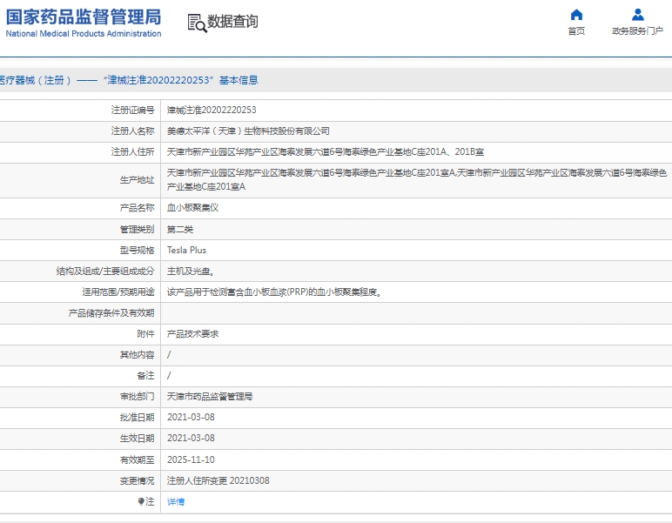Select the page title 津械注准20202220253 基本信息
The height and width of the screenshot is (523, 672).
[x=180, y=80]
